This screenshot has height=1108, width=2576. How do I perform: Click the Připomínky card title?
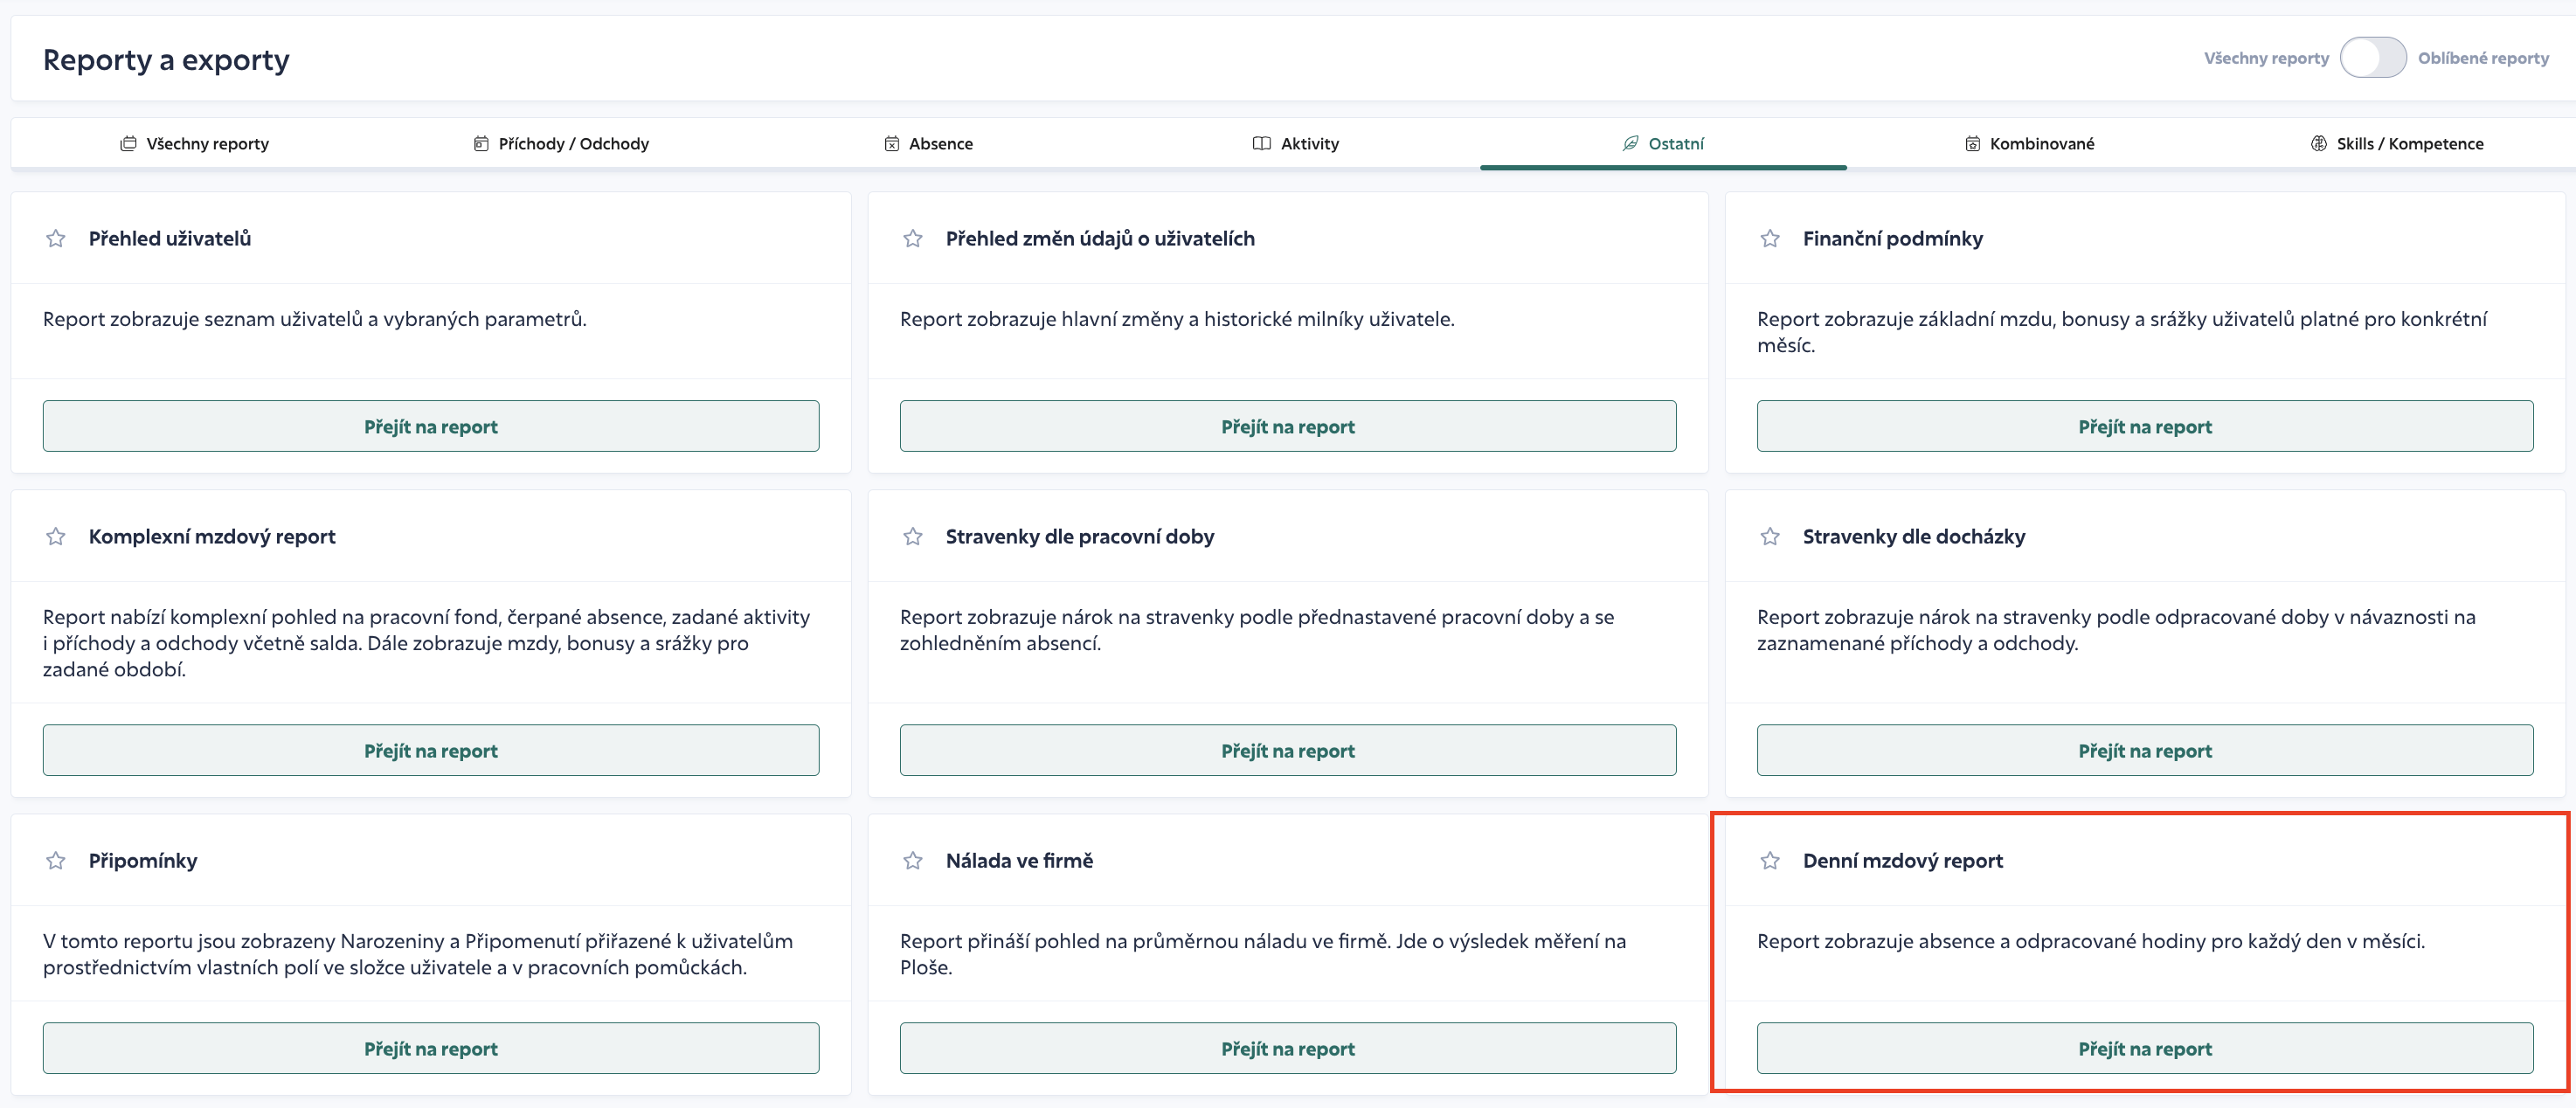143,860
